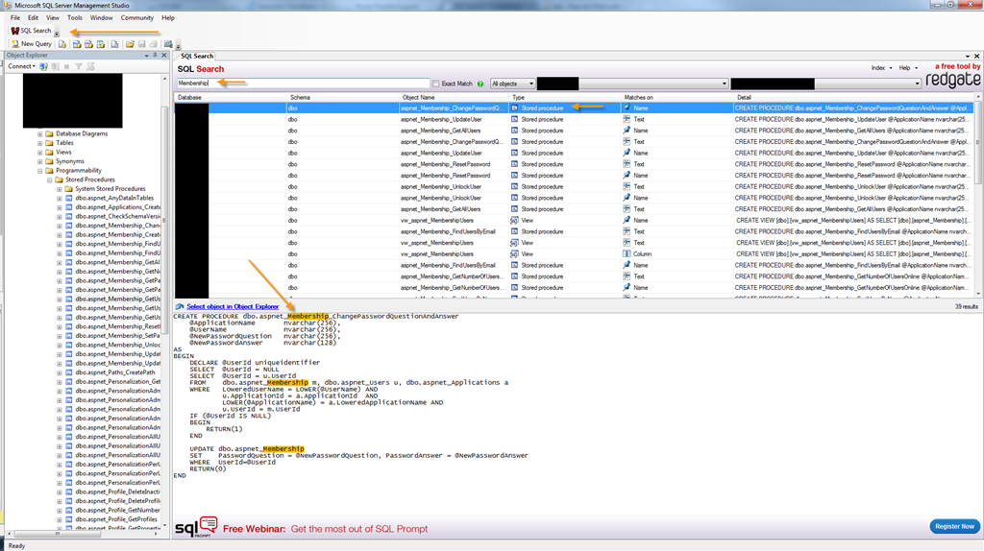Click the Disconnect icon in Object Explorer
Screen dimensions: 984x551
point(55,66)
